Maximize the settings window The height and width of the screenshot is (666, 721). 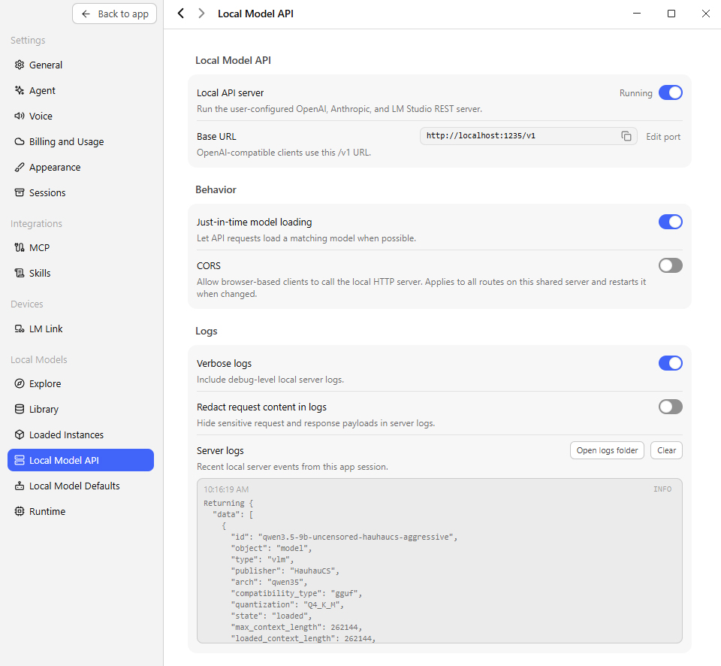[671, 14]
